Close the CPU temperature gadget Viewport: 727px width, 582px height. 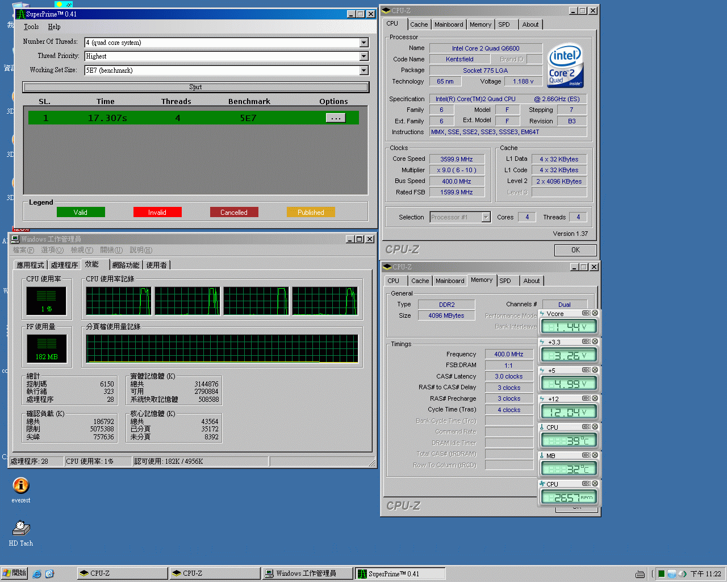click(595, 427)
